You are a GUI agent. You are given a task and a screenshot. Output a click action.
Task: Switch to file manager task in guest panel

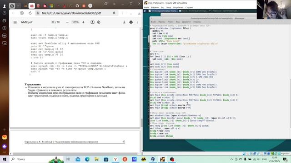point(193,11)
